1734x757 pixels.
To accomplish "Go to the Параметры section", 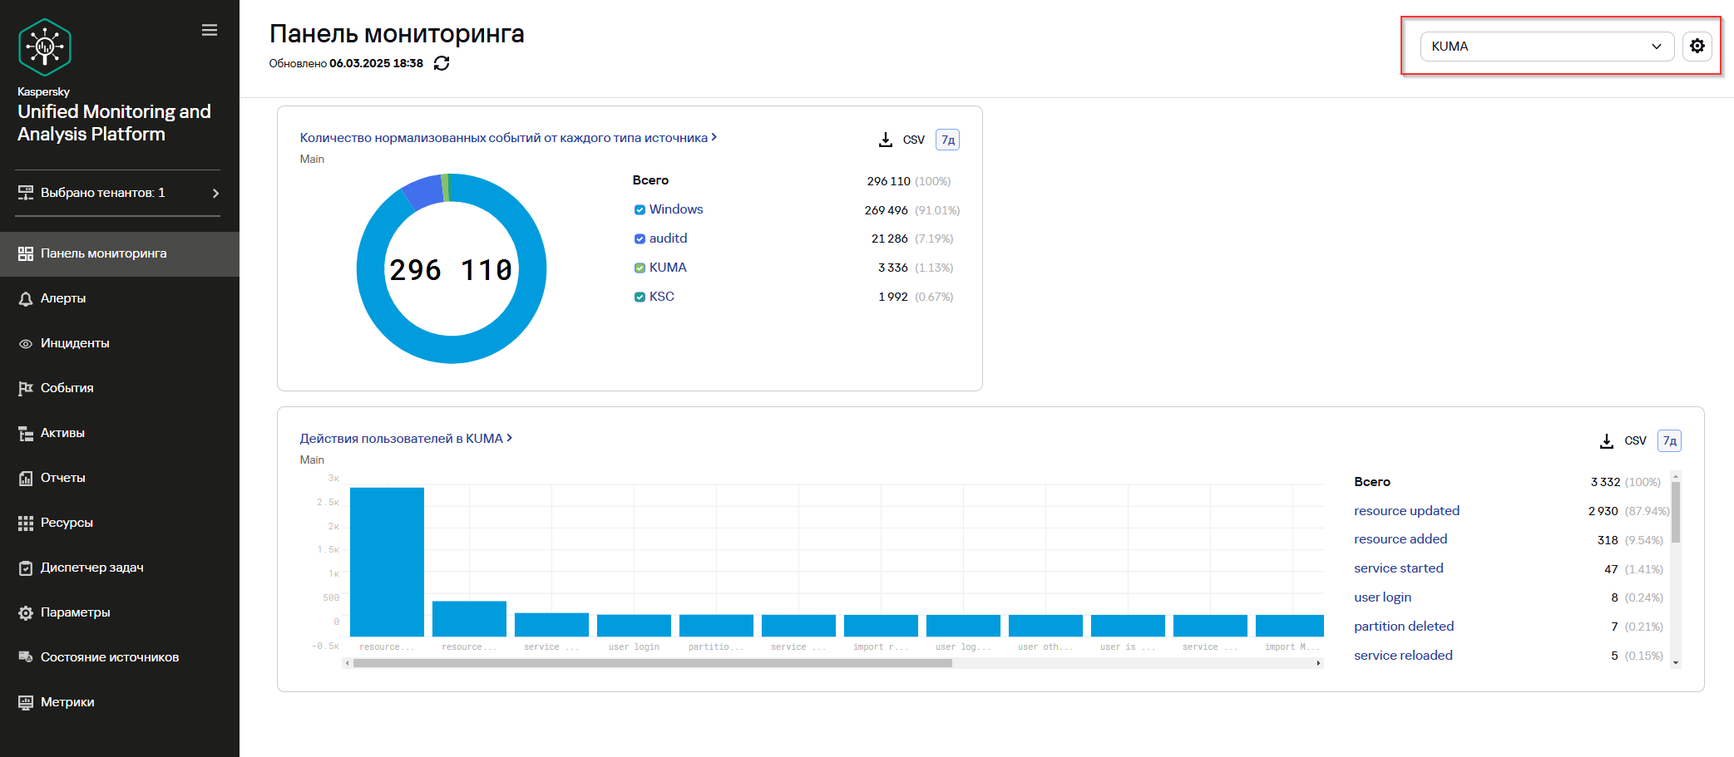I will tap(120, 612).
